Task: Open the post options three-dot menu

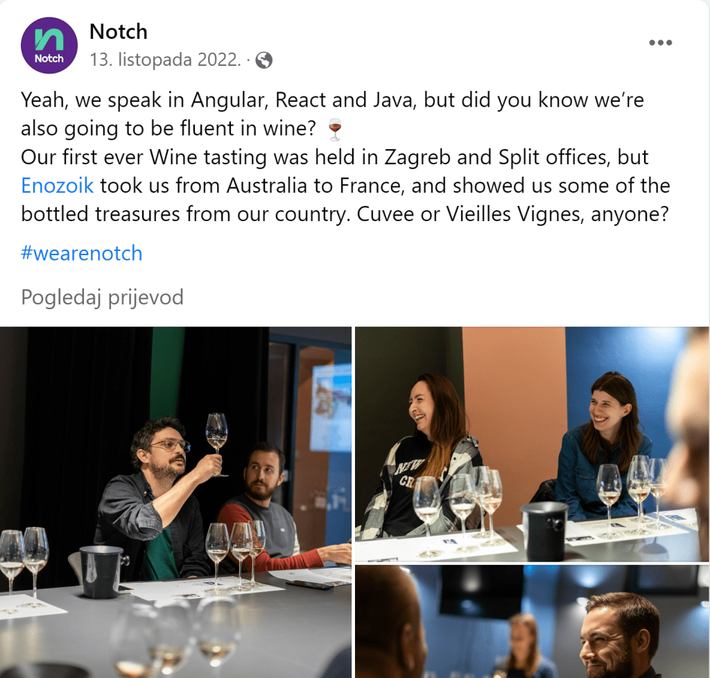Action: coord(660,42)
